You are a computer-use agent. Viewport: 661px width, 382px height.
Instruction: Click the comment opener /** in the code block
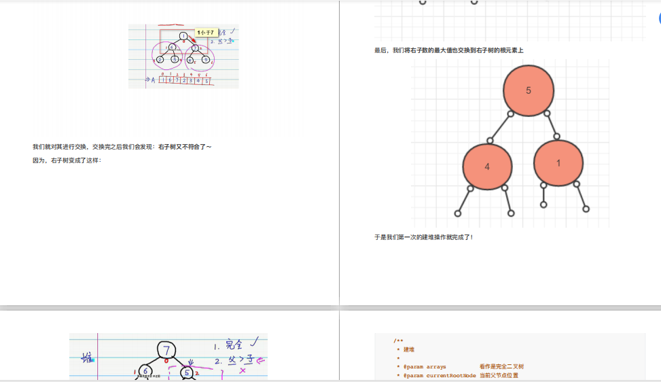click(398, 341)
